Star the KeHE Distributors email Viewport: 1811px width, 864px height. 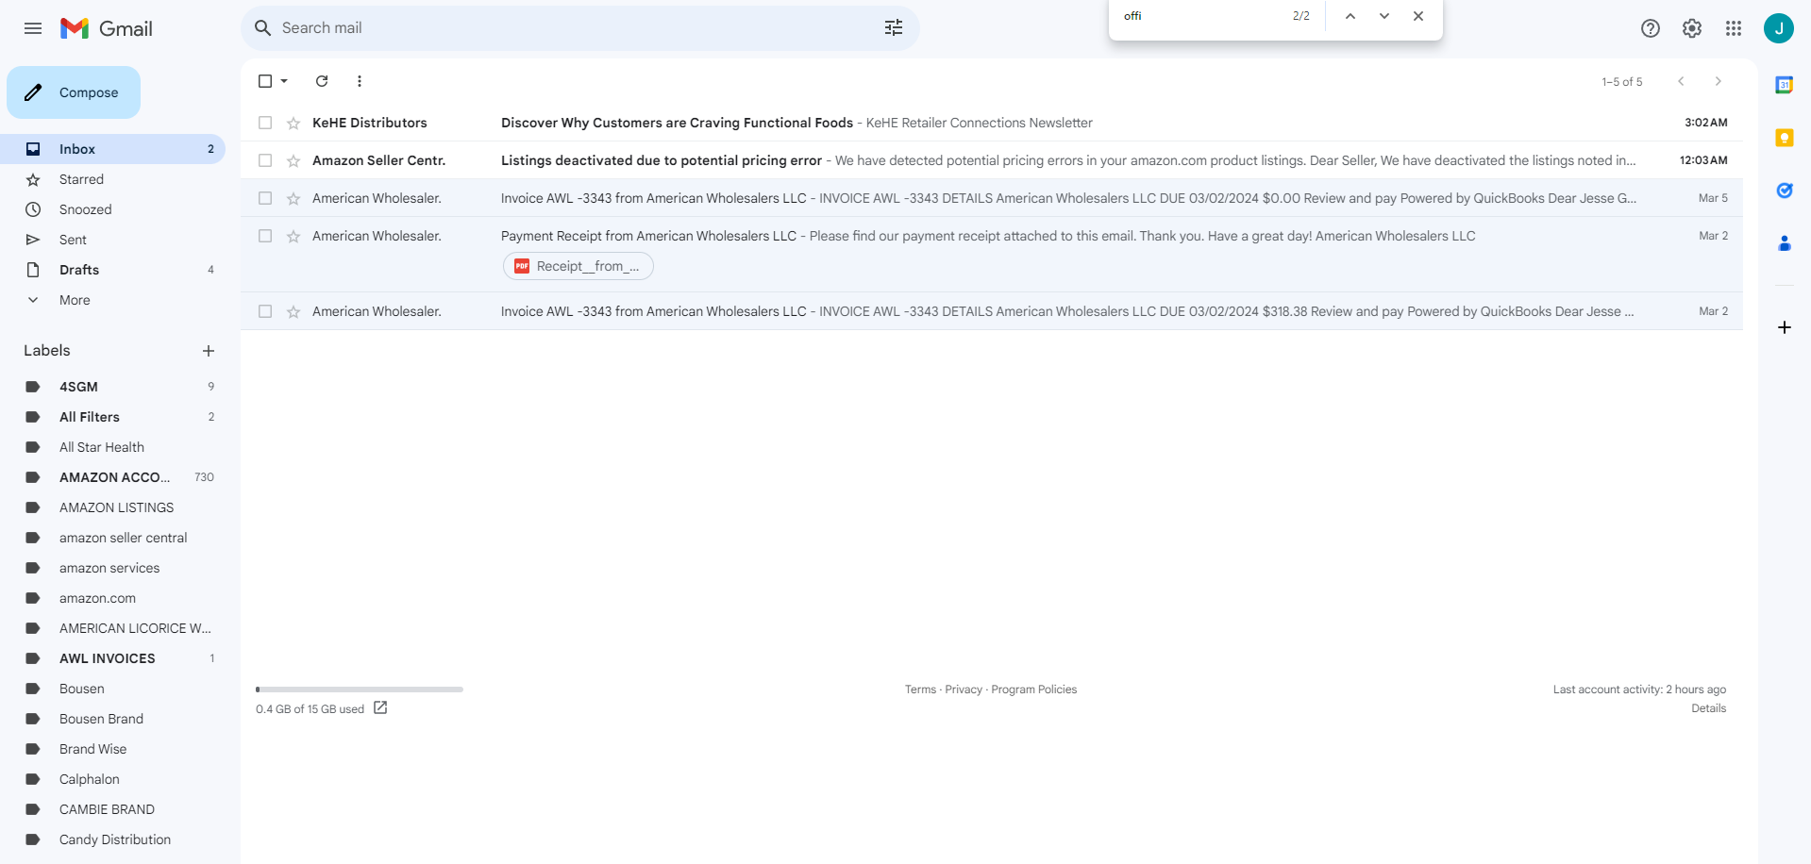pos(293,123)
